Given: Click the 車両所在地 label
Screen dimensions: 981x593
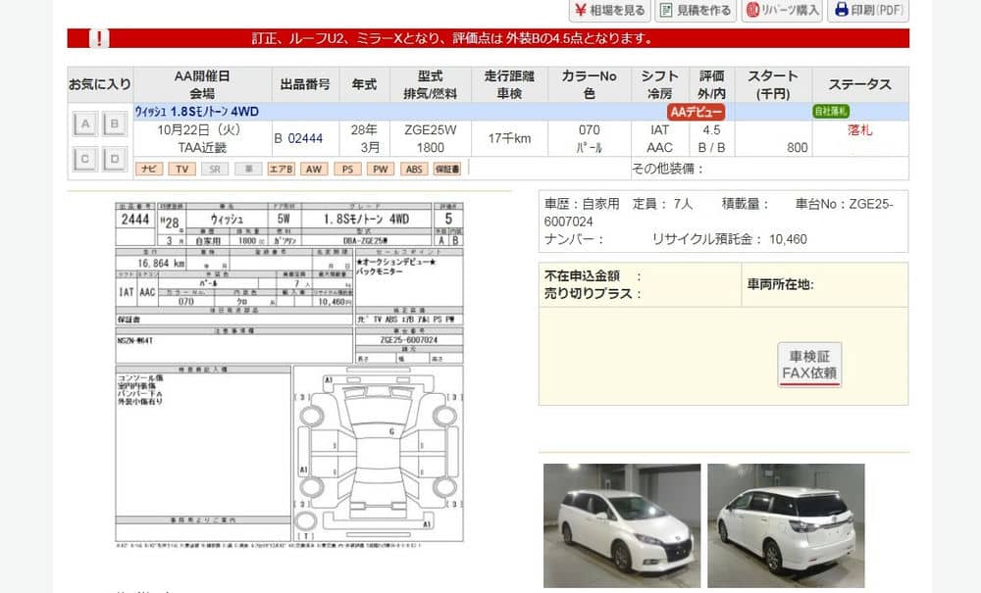Looking at the screenshot, I should tap(780, 284).
